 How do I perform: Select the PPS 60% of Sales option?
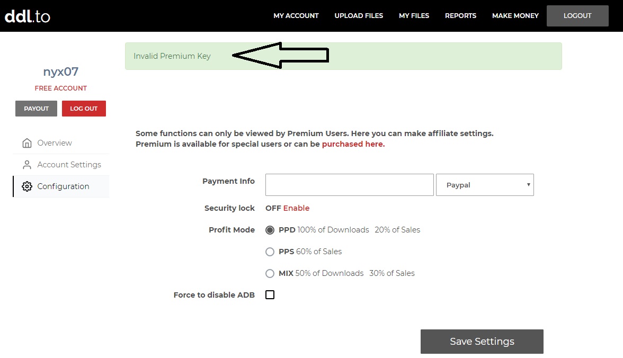(270, 252)
